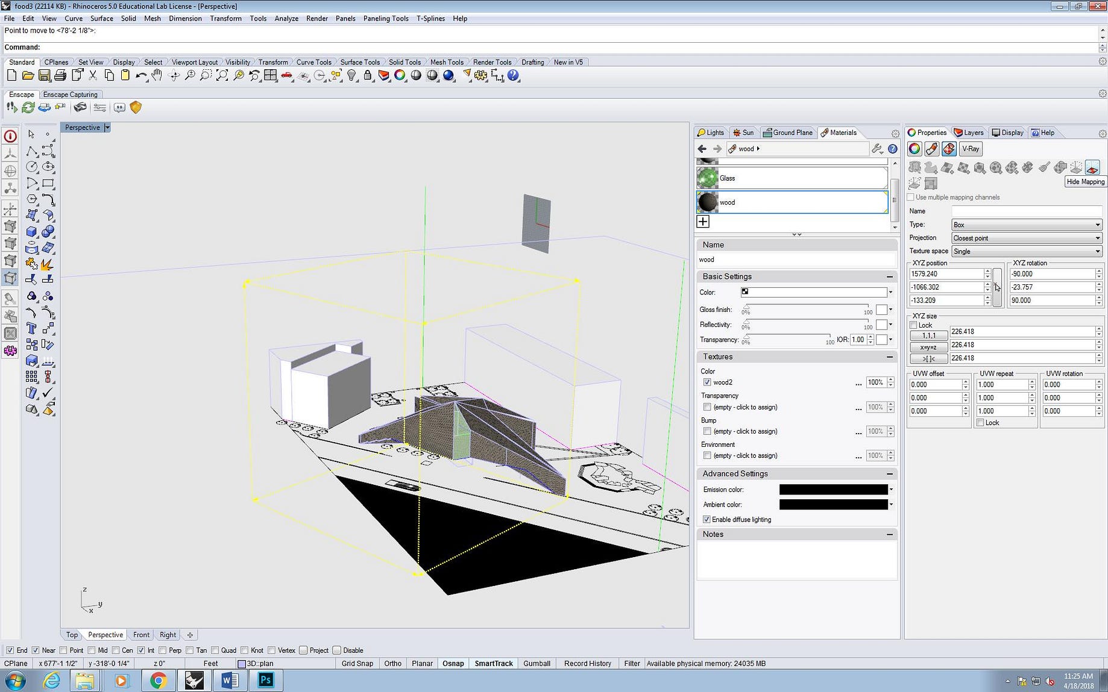Click the Box solid tool

tap(31, 231)
